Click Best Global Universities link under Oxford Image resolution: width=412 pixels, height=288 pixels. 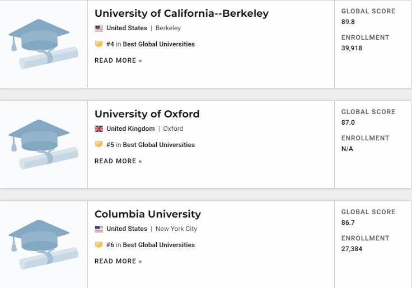pyautogui.click(x=159, y=145)
